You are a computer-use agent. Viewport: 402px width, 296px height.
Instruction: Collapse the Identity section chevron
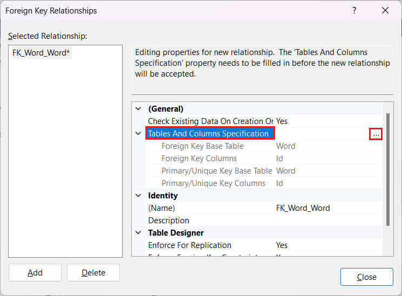138,196
